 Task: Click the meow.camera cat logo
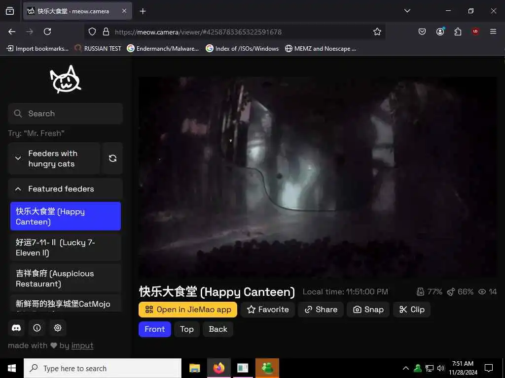pos(66,79)
